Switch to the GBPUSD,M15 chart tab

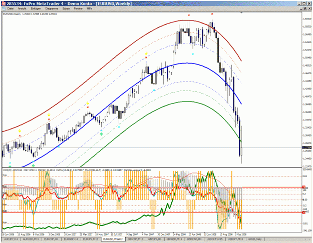pyautogui.click(x=174, y=239)
